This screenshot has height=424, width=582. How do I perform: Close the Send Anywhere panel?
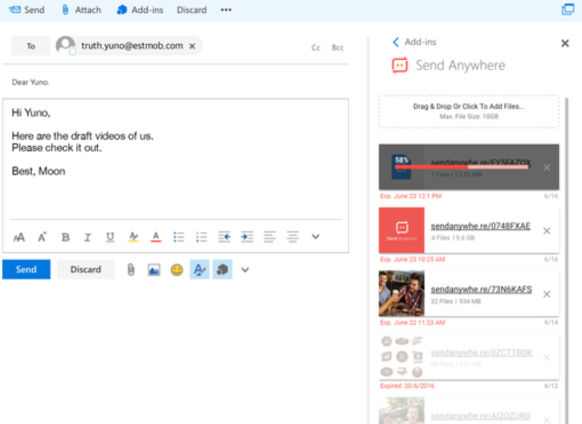(x=565, y=43)
